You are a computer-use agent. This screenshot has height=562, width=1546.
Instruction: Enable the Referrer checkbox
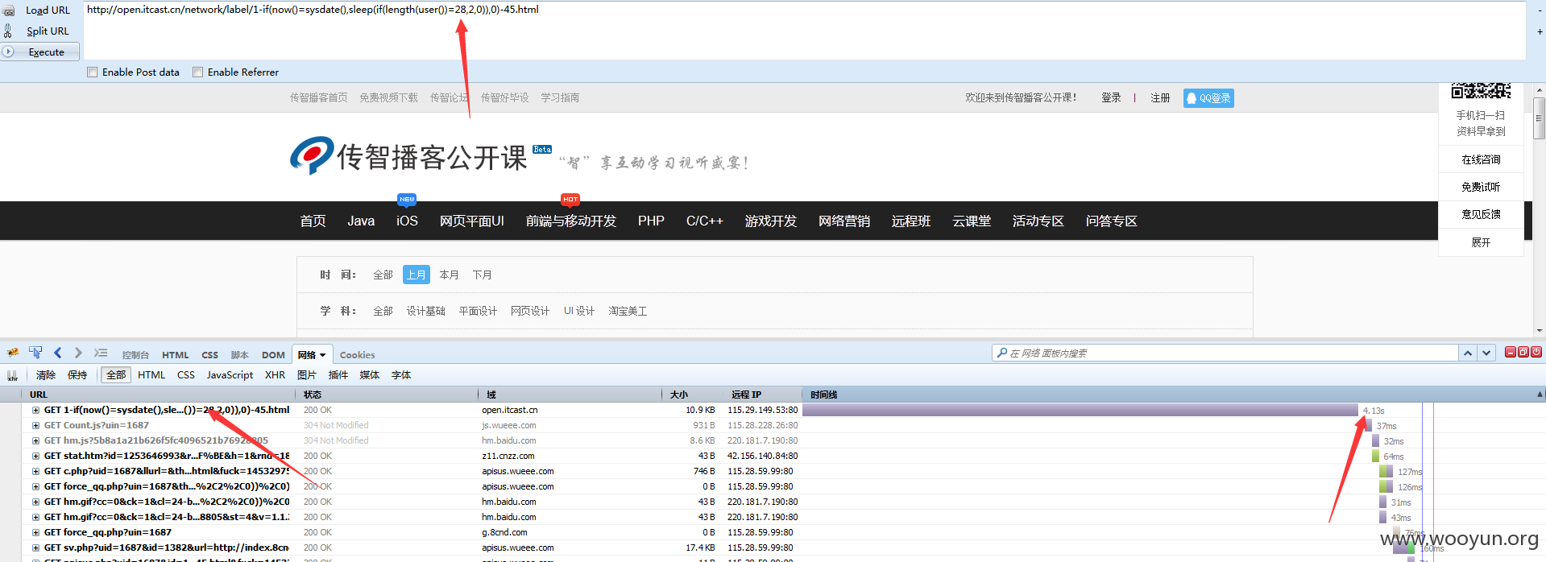[198, 72]
